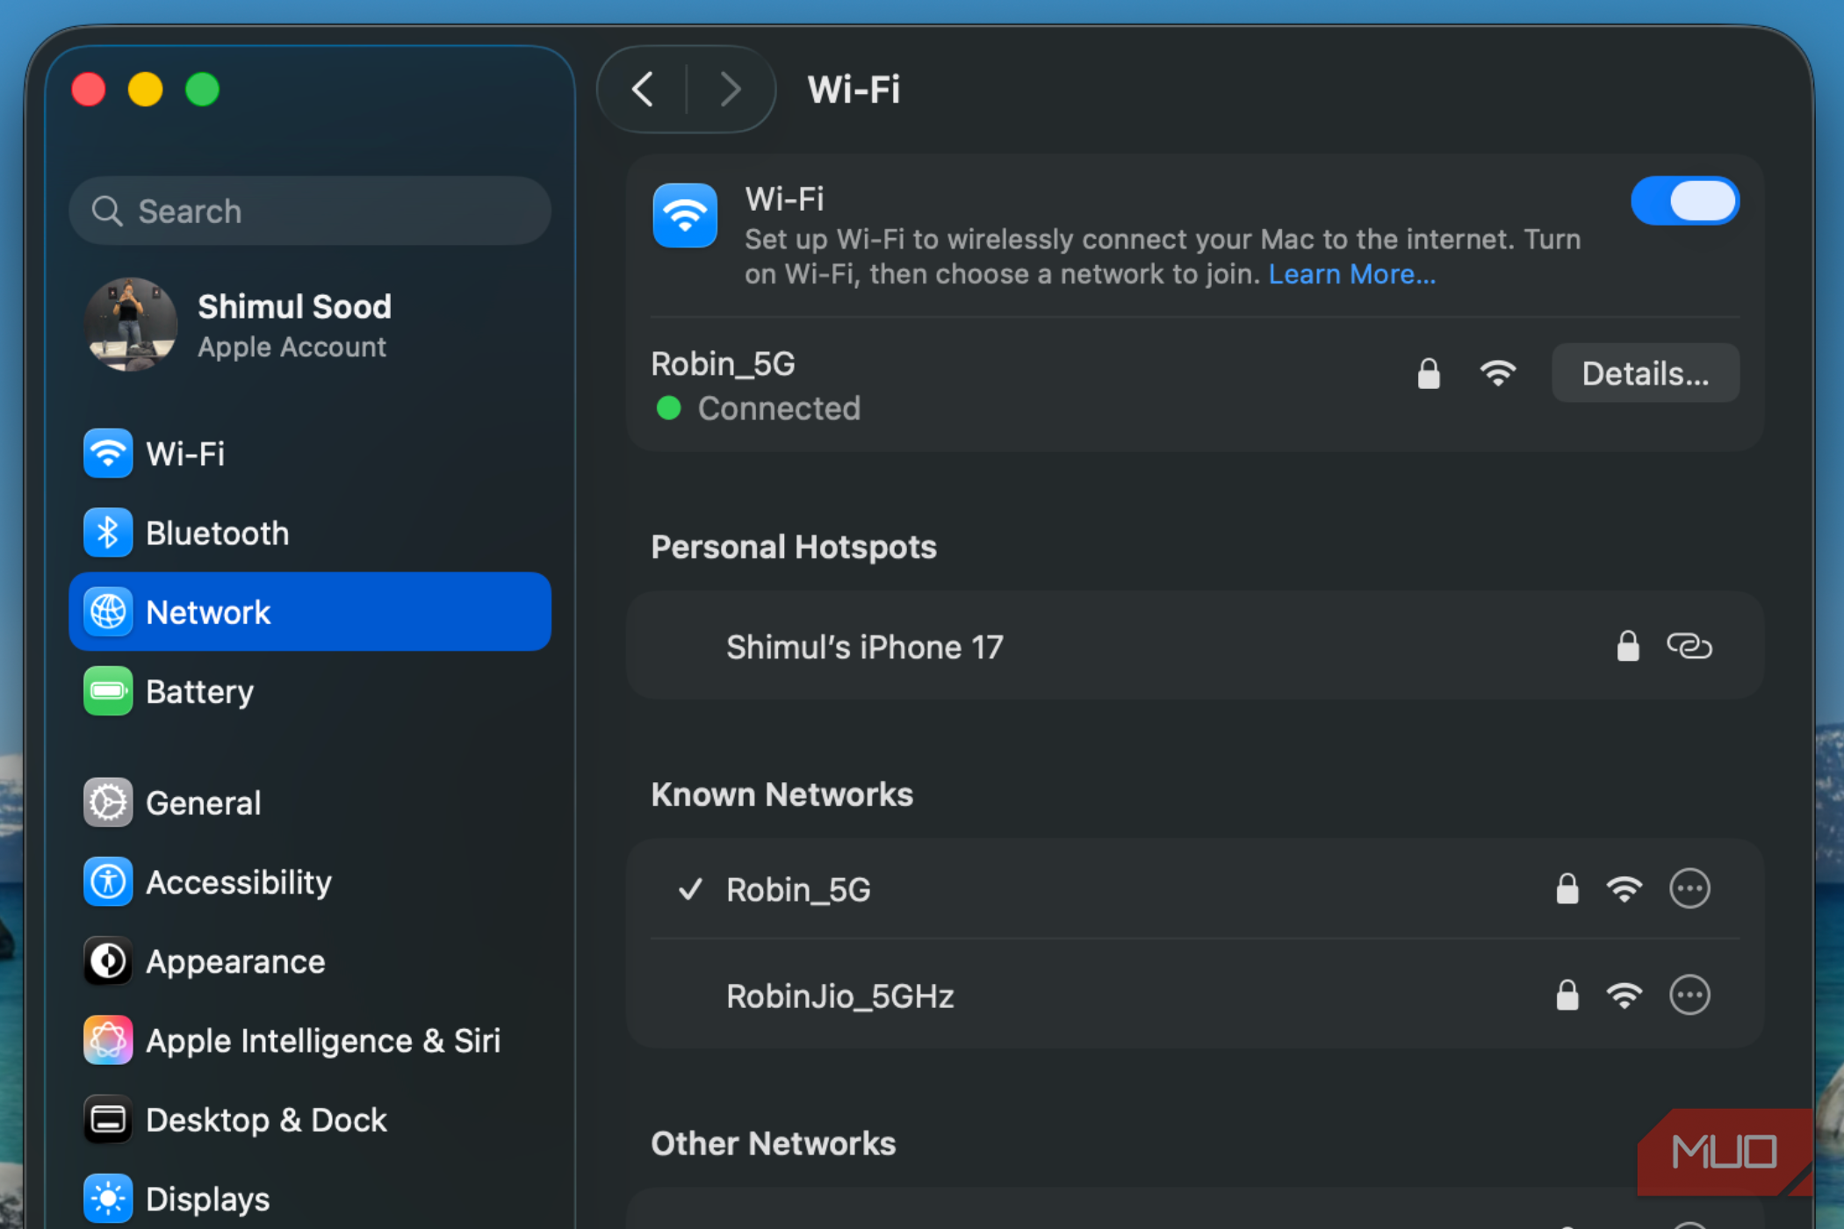Click the Accessibility icon in sidebar
The height and width of the screenshot is (1229, 1844).
108,882
